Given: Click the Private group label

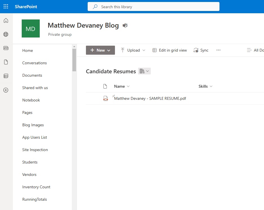Looking at the screenshot, I should click(60, 34).
